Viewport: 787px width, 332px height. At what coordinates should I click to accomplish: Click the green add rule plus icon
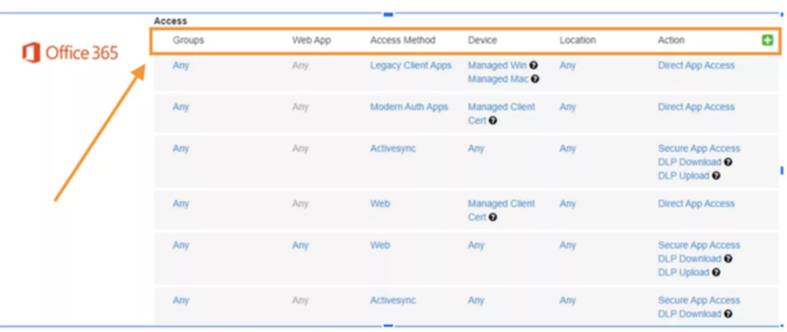click(767, 40)
